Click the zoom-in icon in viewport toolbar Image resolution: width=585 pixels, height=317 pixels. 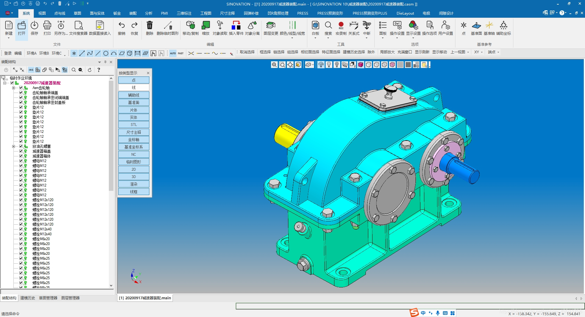tap(274, 65)
